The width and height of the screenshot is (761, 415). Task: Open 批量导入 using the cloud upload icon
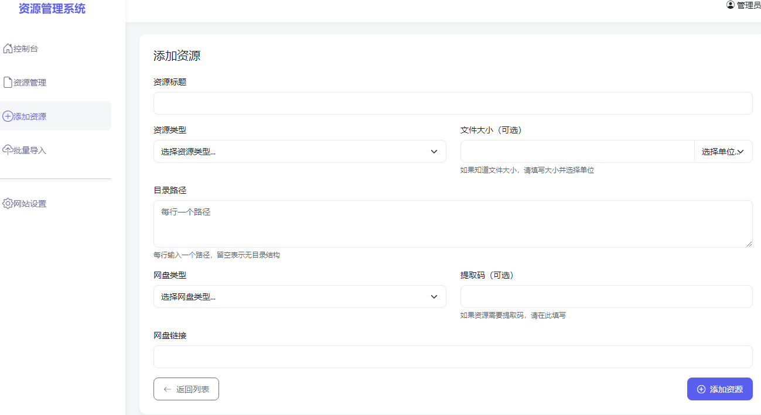tap(8, 149)
